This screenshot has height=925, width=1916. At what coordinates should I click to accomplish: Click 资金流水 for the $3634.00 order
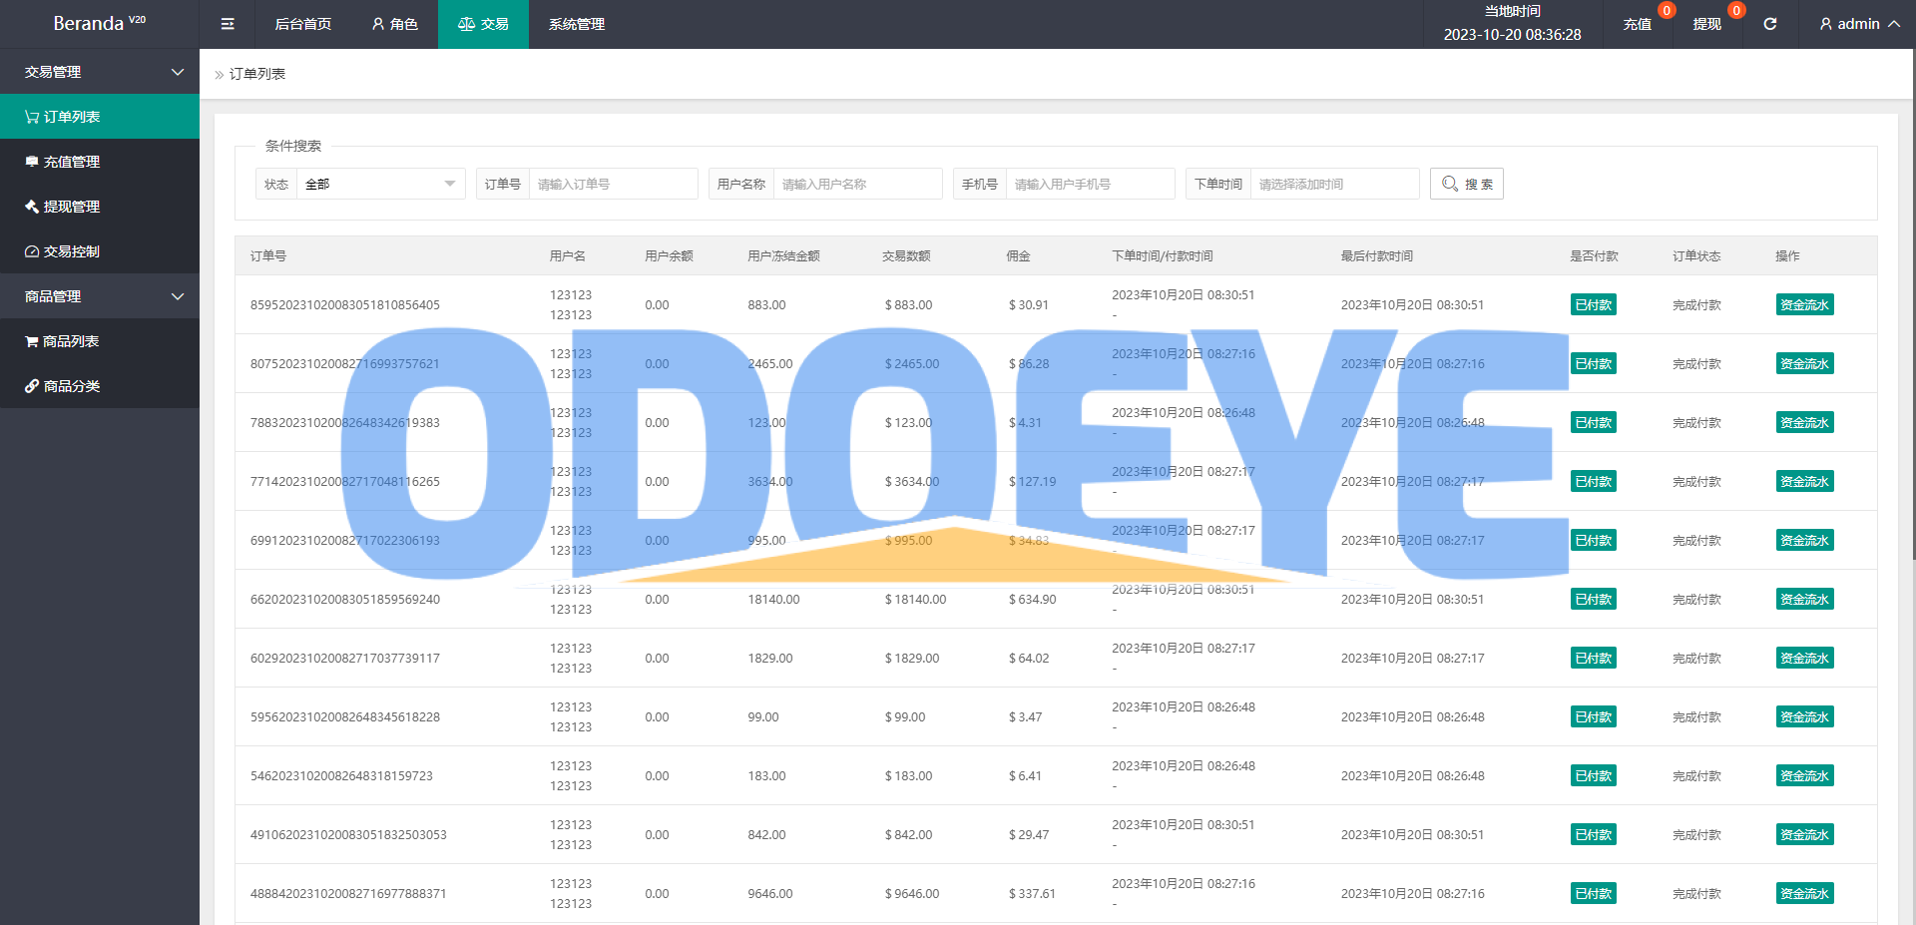pyautogui.click(x=1804, y=482)
